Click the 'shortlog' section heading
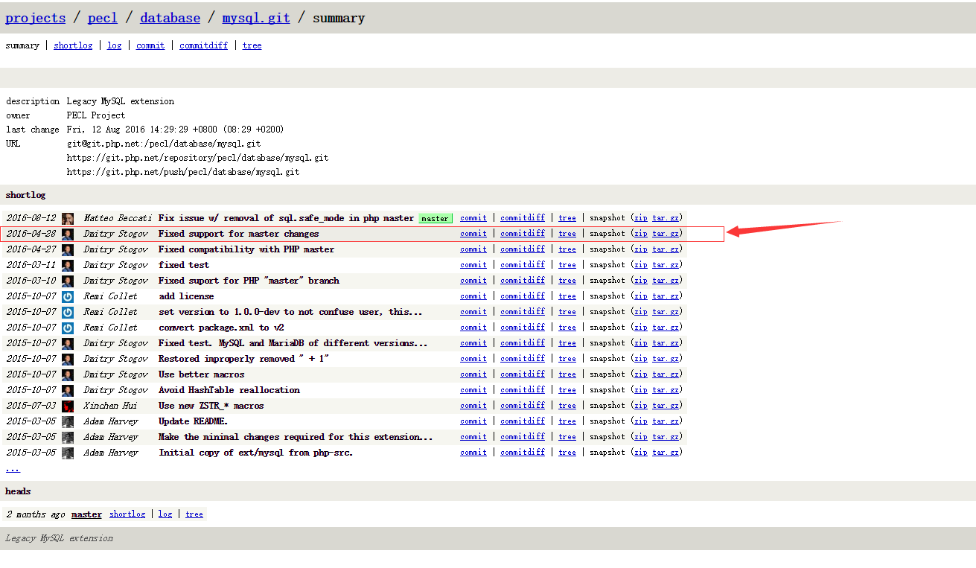 (x=25, y=195)
